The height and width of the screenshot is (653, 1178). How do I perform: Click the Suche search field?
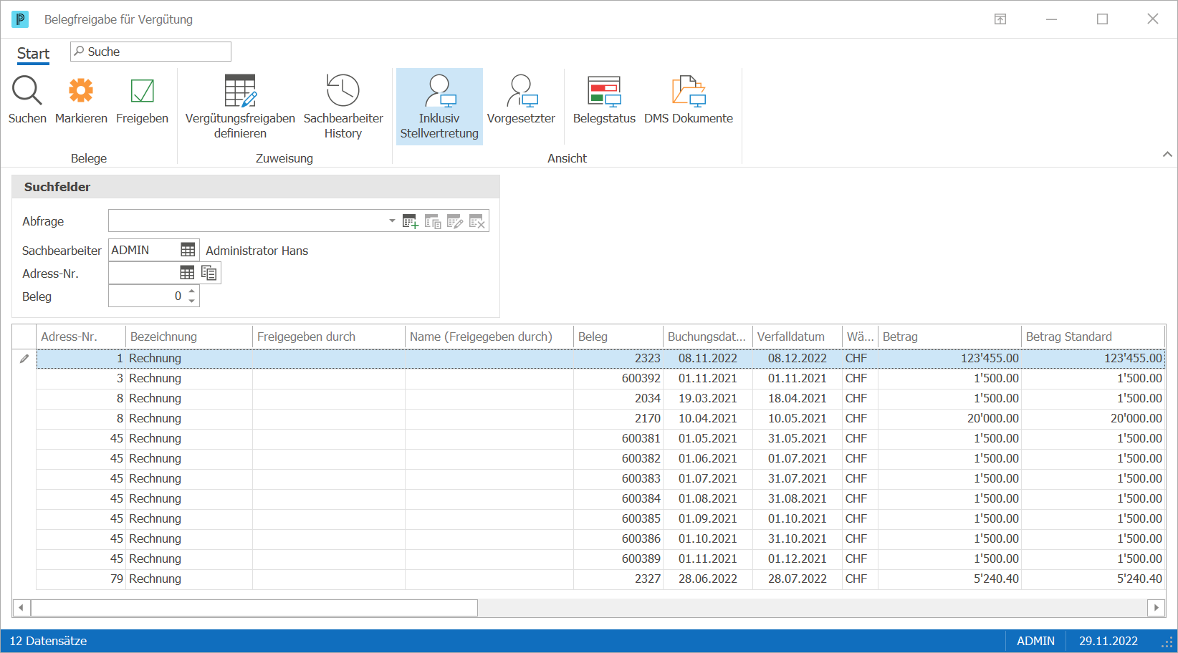click(x=150, y=52)
